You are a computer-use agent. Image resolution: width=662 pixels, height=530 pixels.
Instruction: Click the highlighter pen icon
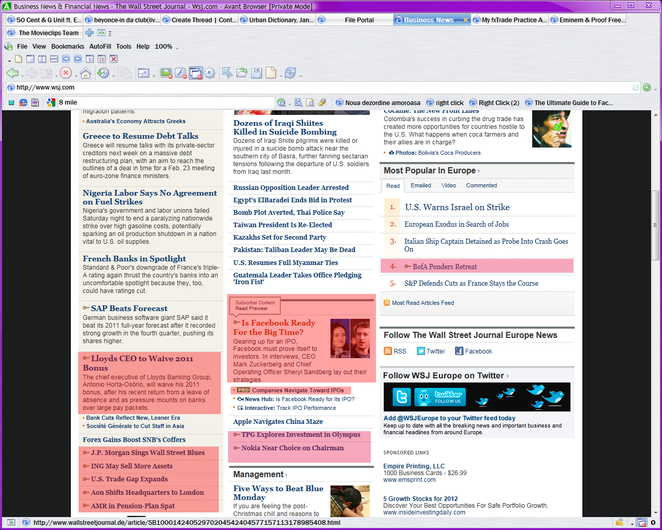pos(322,102)
